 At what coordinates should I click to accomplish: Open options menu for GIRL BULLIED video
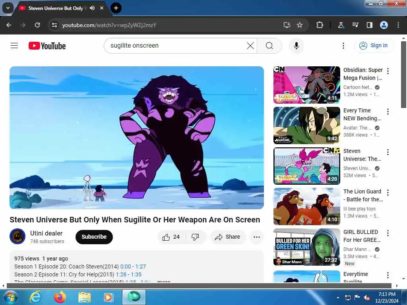(x=388, y=233)
